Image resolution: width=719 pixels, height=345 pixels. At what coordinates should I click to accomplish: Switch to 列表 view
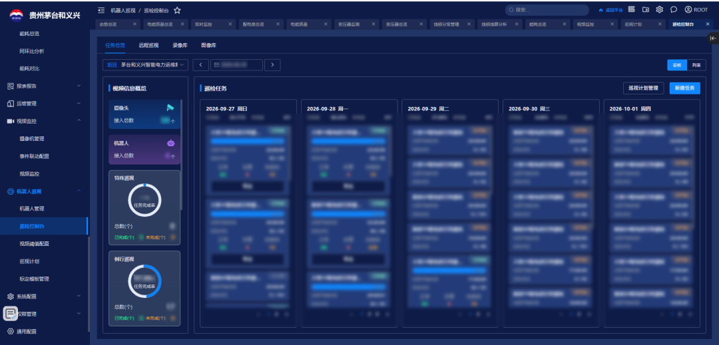tap(696, 65)
